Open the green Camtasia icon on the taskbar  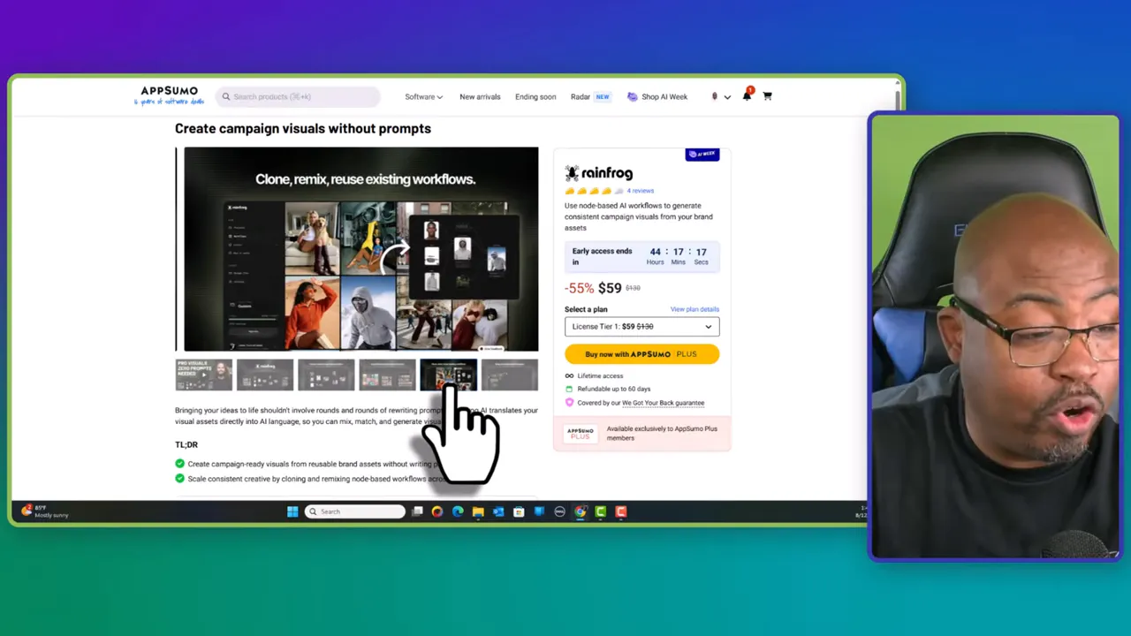tap(601, 511)
